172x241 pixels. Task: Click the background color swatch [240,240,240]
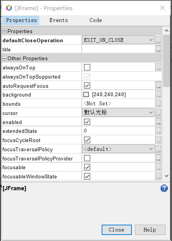coord(86,94)
